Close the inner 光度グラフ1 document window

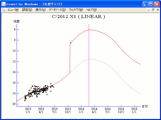click(158, 10)
